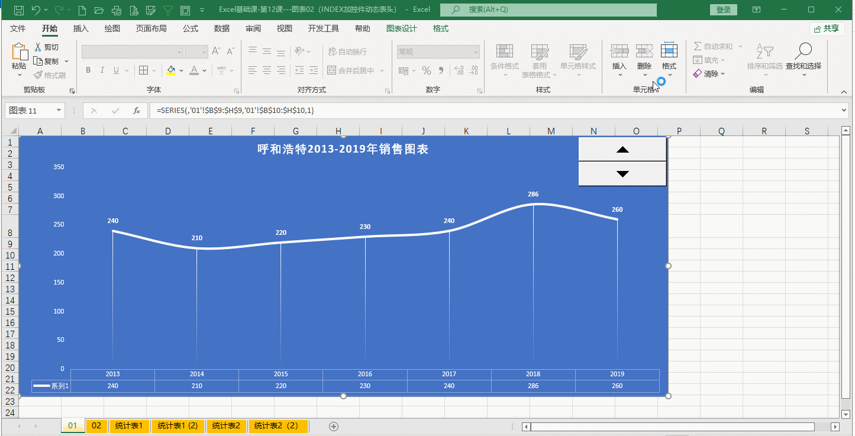Expand the formula bar with right-side chevron

coord(844,111)
